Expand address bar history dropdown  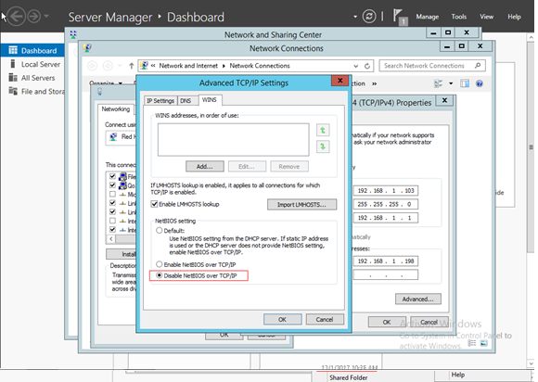(x=356, y=66)
